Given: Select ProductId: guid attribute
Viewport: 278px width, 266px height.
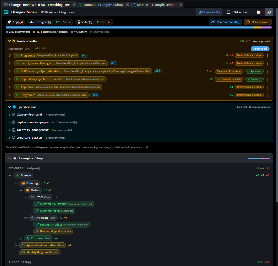Looking at the screenshot, I should point(53,232).
